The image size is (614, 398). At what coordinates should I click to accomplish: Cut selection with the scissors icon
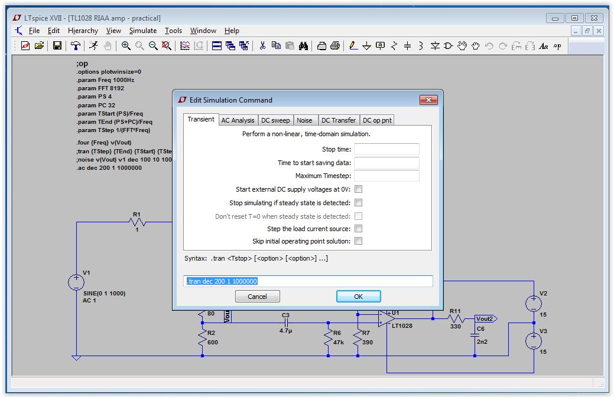pos(262,46)
